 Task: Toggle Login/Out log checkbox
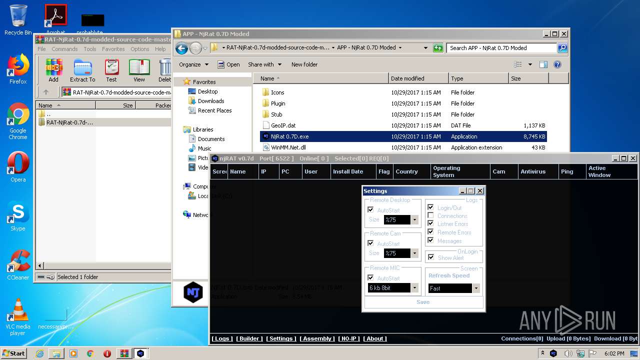point(430,207)
